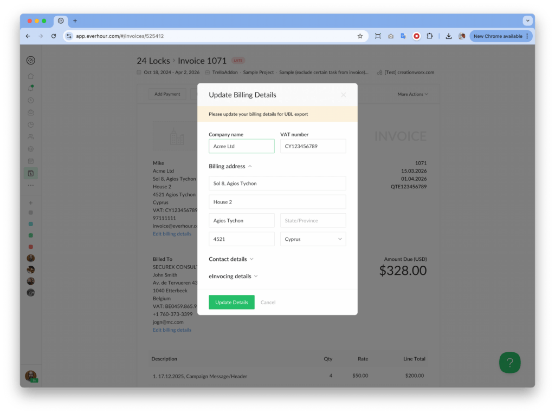The height and width of the screenshot is (414, 555).
Task: Bookmark the page using the star icon
Action: [x=360, y=36]
